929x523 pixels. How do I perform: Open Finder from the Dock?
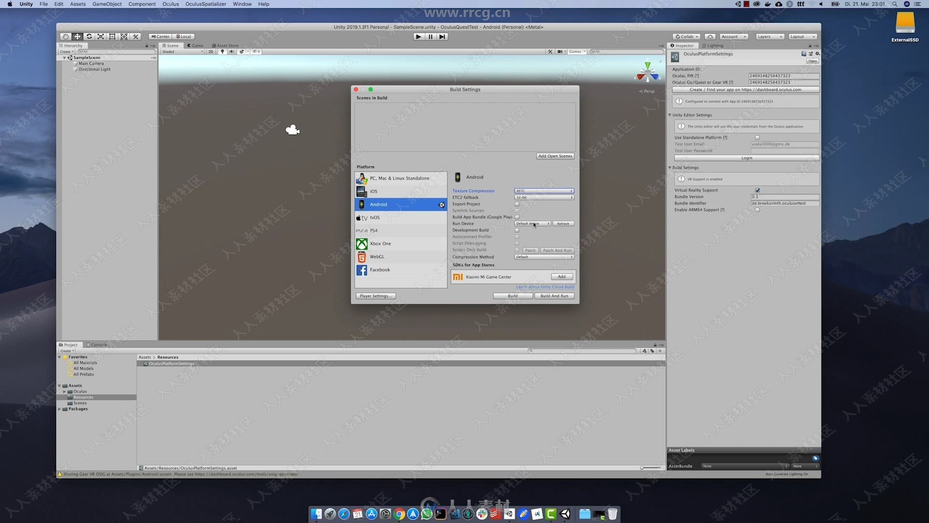316,514
